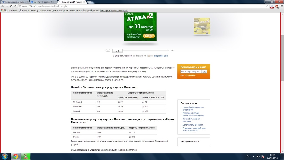Open the browser home page
The width and height of the screenshot is (284, 160).
pyautogui.click(x=16, y=6)
